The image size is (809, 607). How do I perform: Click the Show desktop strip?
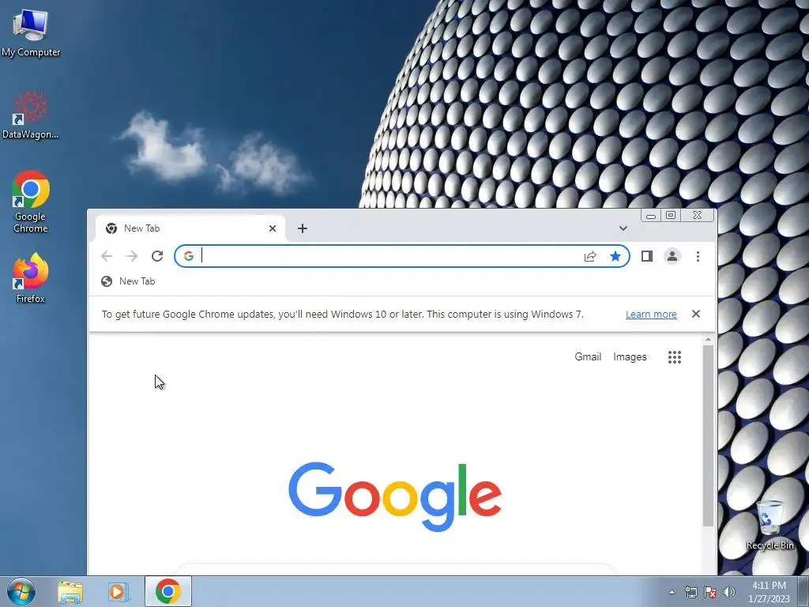click(x=803, y=591)
